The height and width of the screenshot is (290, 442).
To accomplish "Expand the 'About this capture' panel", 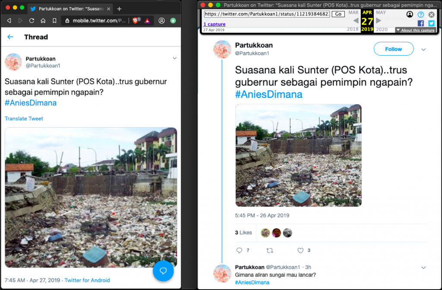I will pyautogui.click(x=415, y=30).
